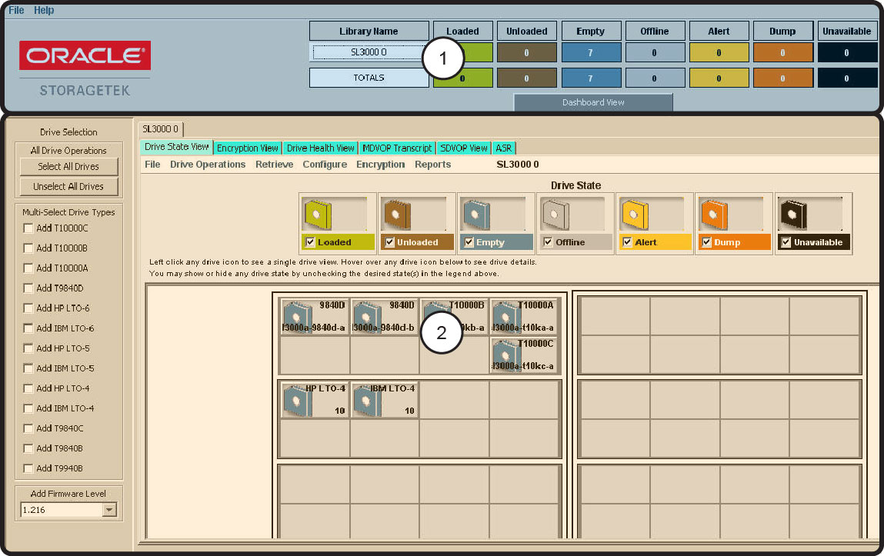Click the 9840D drive icon labeled 9840d-b
The width and height of the screenshot is (884, 556).
368,317
